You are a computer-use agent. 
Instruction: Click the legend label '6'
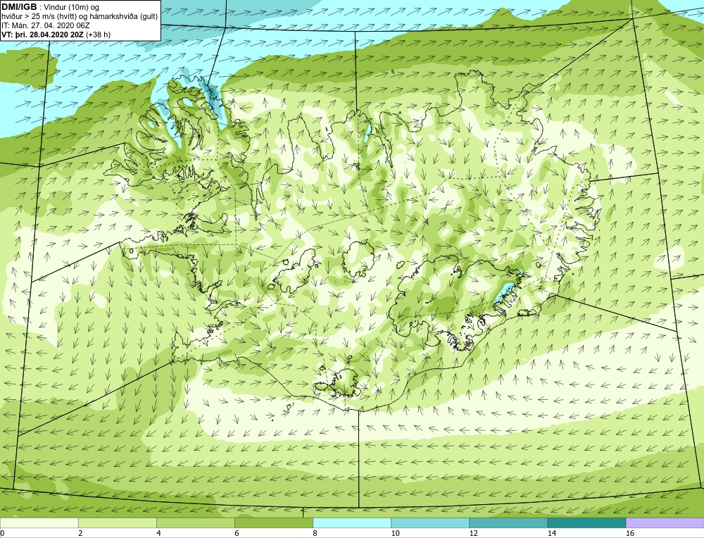[x=237, y=533]
